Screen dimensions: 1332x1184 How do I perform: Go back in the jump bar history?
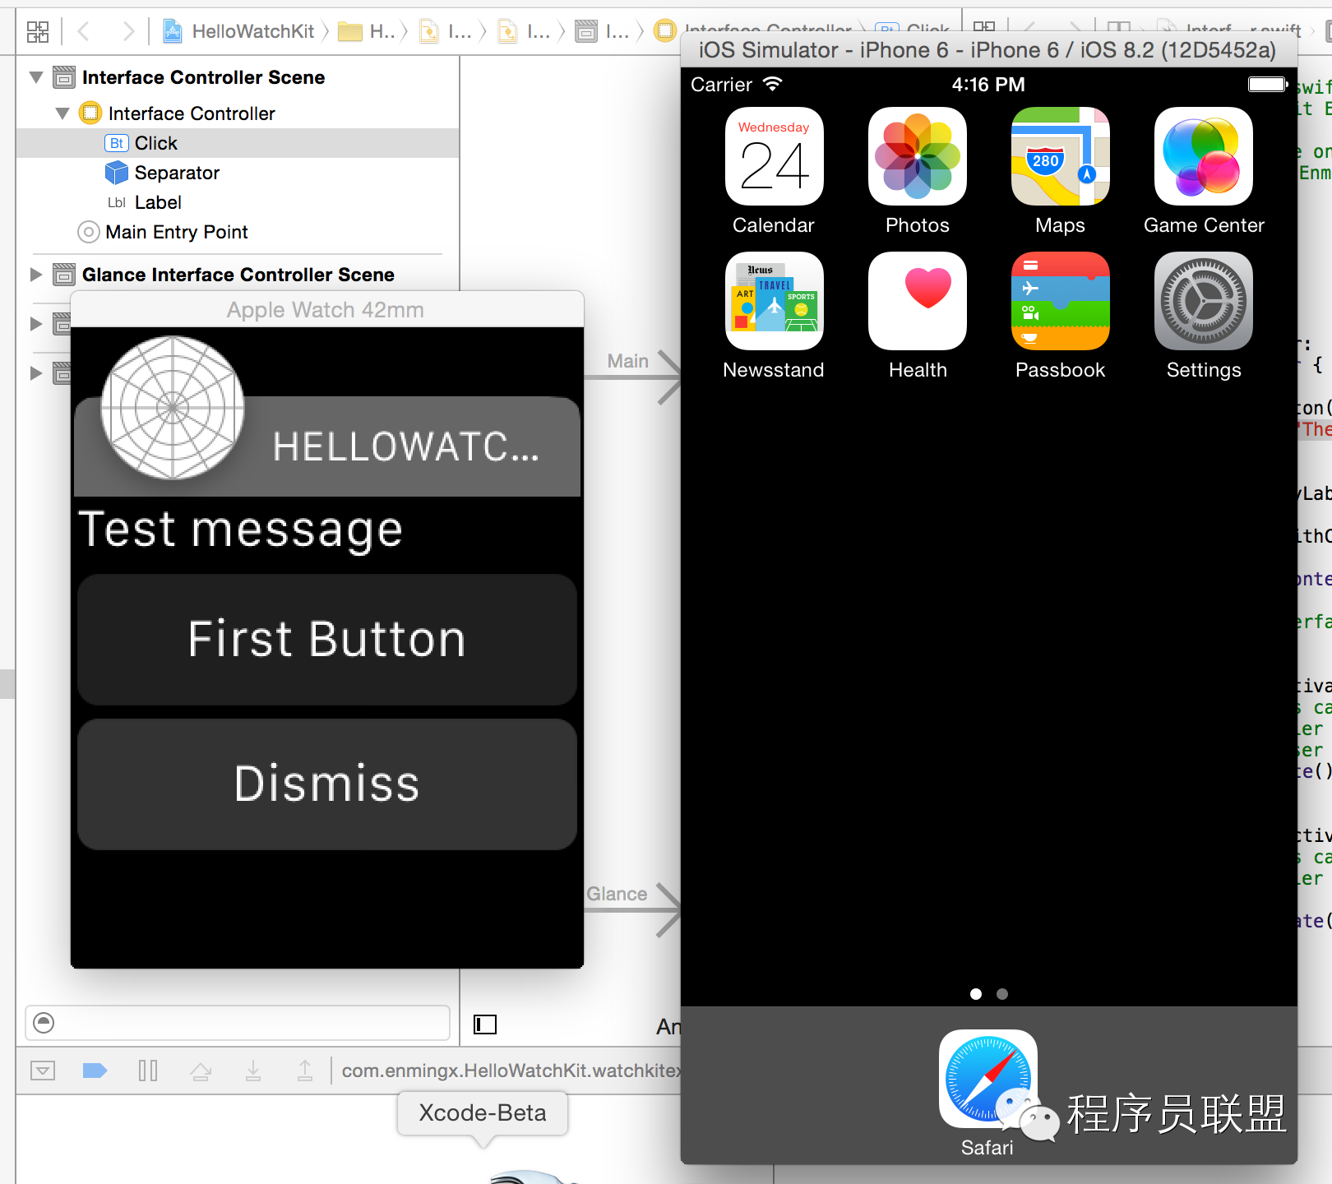pos(83,32)
